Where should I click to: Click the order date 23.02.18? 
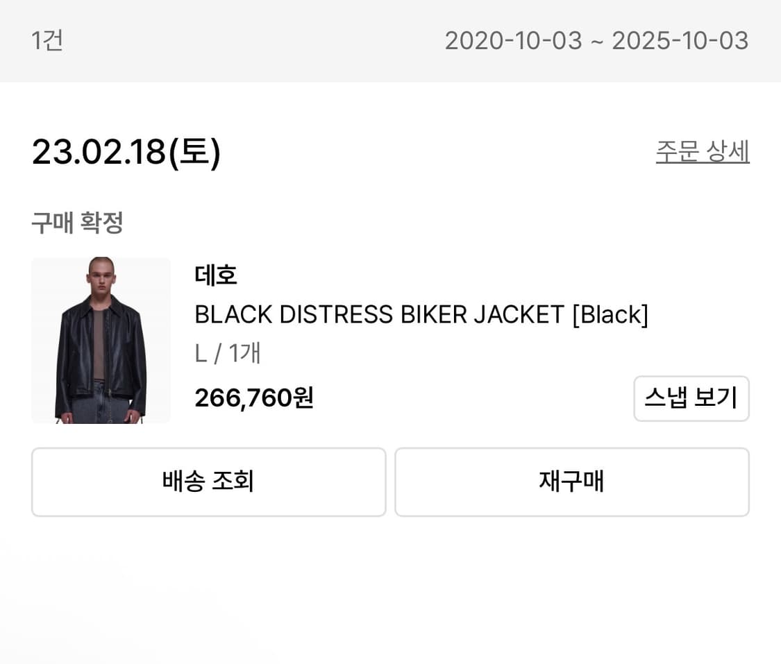pos(99,151)
